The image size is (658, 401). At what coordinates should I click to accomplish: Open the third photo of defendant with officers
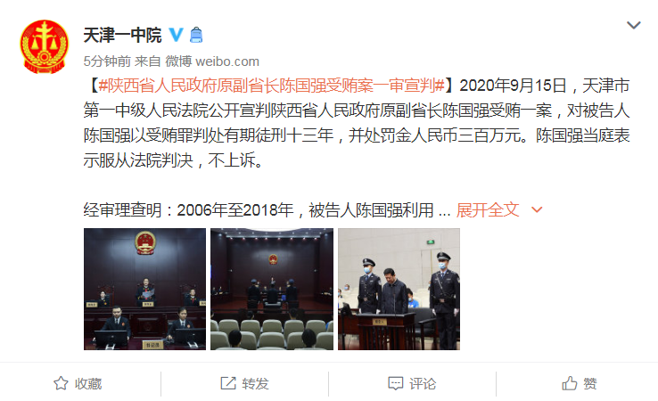tap(399, 289)
